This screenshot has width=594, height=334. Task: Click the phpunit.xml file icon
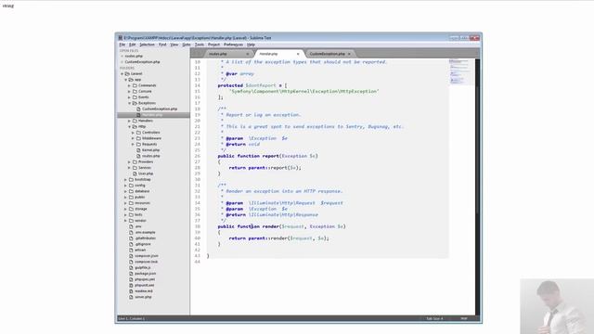pyautogui.click(x=131, y=285)
